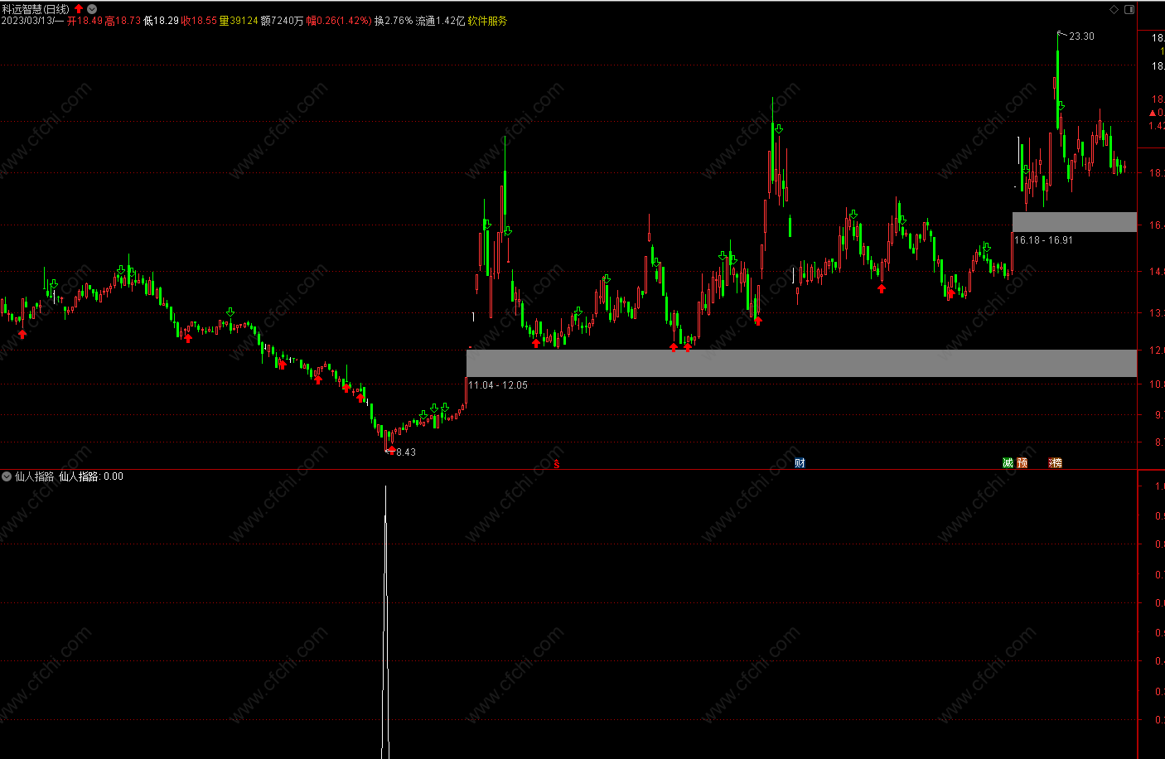
Task: Toggle the side panel icon at chart top-right
Action: pyautogui.click(x=1129, y=9)
